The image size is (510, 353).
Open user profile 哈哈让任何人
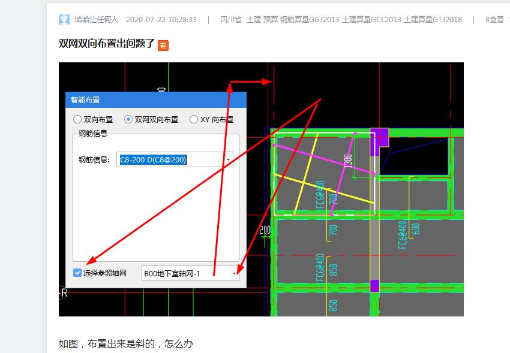pos(96,20)
